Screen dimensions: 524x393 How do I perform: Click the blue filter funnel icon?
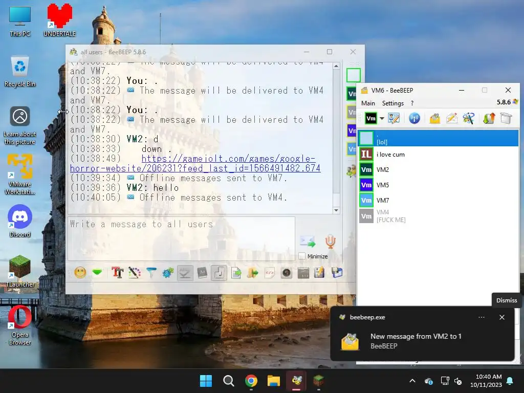click(x=151, y=273)
